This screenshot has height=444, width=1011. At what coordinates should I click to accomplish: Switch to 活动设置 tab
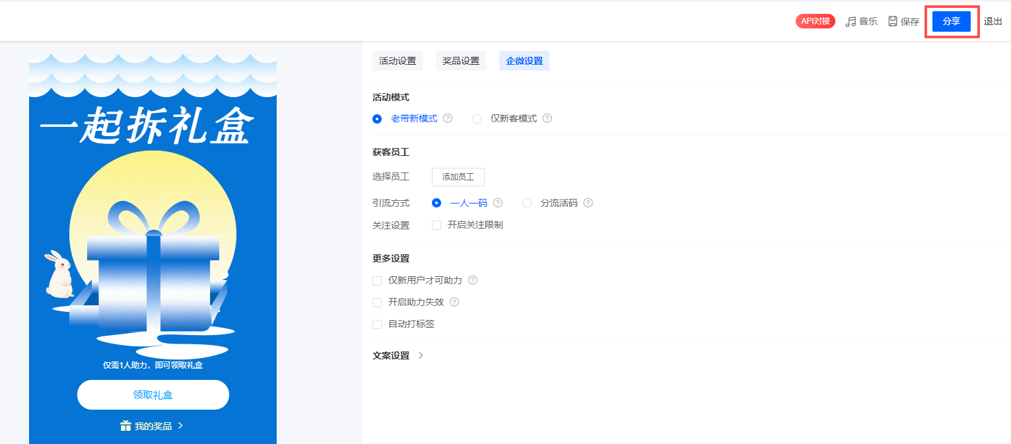[x=398, y=61]
